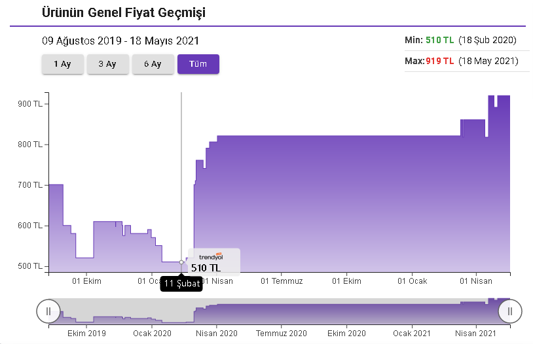Viewport: 533px width, 344px height.
Task: Click the Tüm range button
Action: 198,64
